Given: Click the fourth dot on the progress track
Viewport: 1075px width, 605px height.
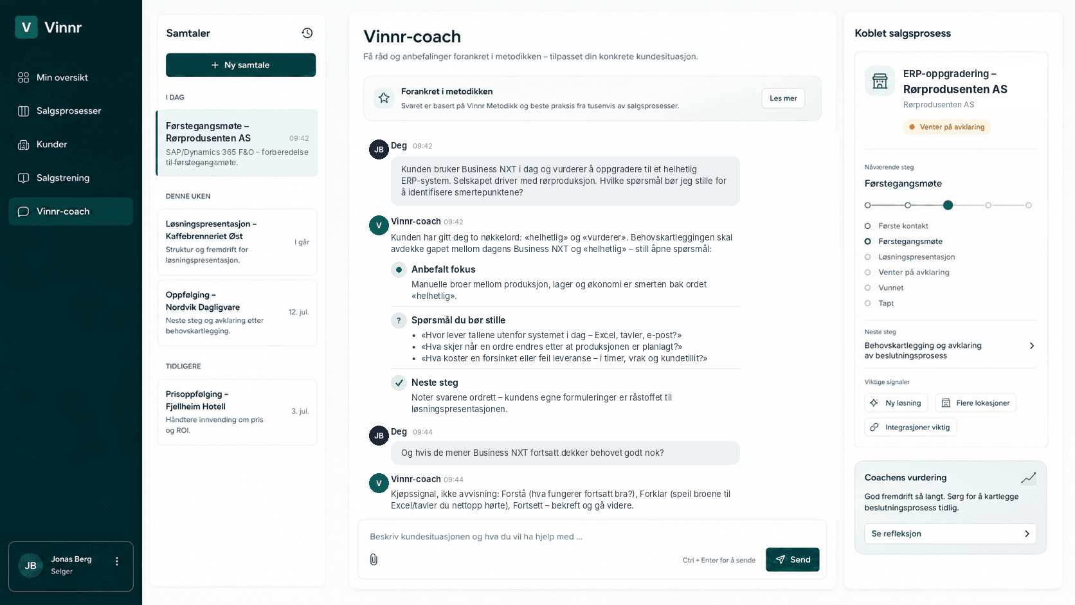Looking at the screenshot, I should coord(988,205).
